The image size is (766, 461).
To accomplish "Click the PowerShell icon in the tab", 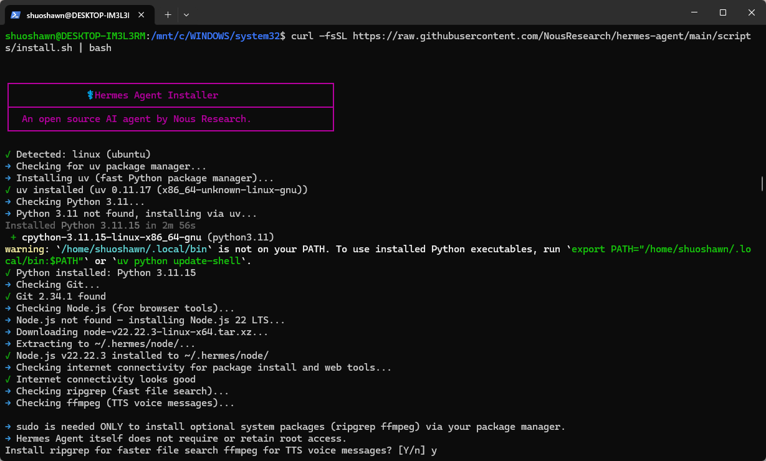I will [x=16, y=14].
